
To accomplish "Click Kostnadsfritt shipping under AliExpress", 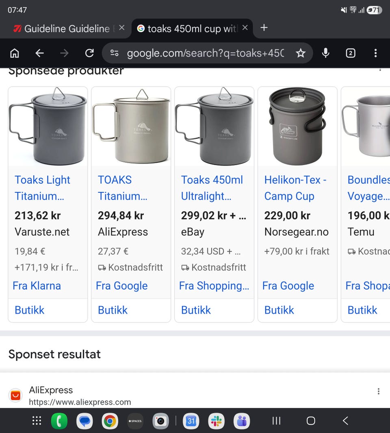I will [x=130, y=267].
